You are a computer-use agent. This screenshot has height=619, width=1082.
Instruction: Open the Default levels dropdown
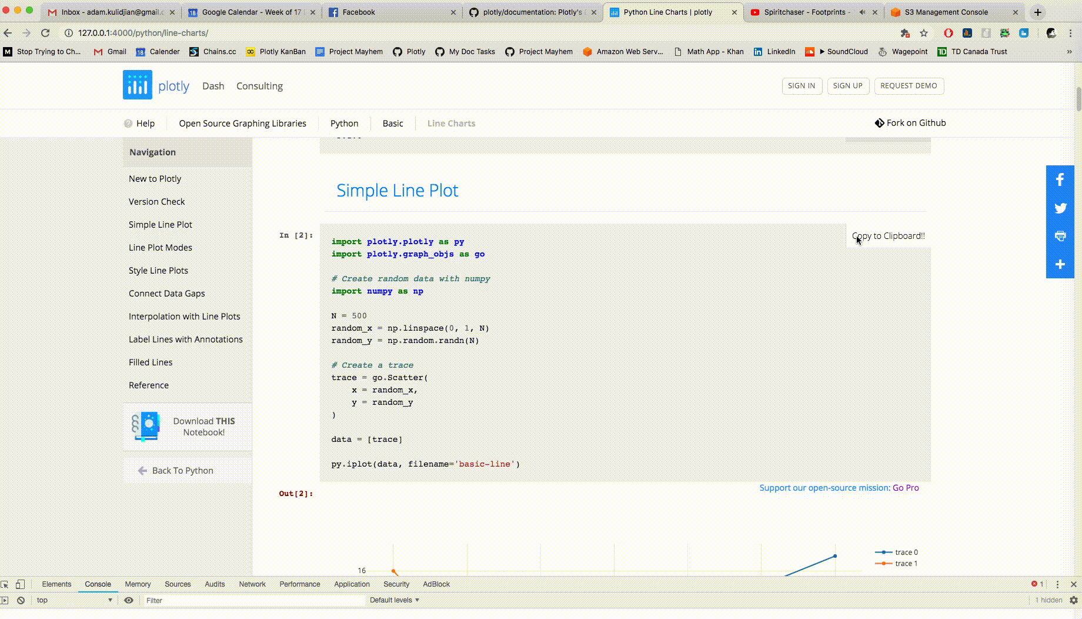[x=395, y=600]
